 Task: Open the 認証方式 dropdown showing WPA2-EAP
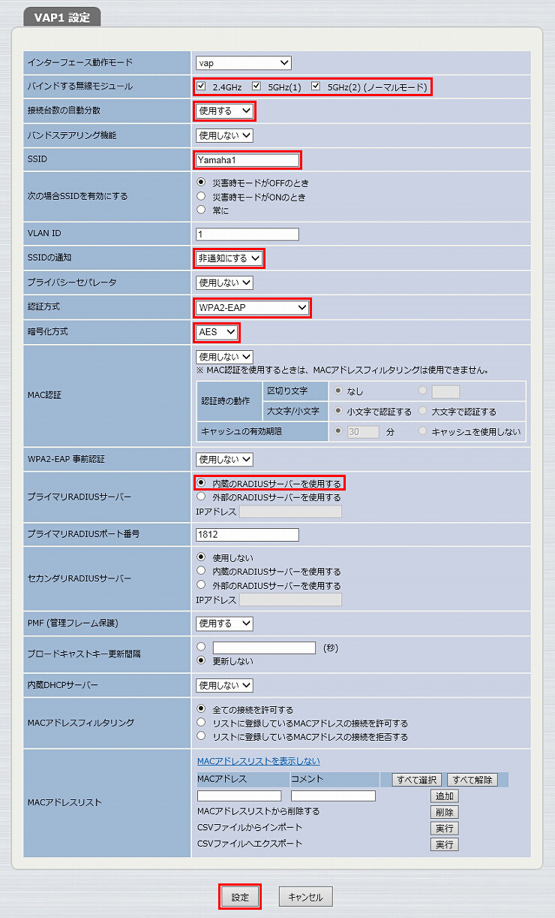[x=253, y=307]
